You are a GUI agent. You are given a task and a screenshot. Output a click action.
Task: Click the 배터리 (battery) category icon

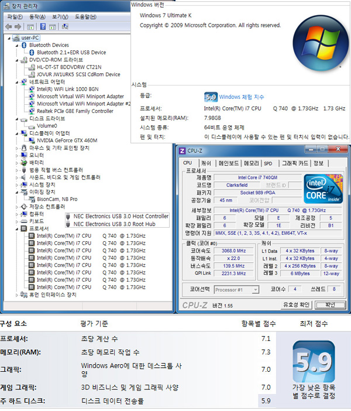24,163
